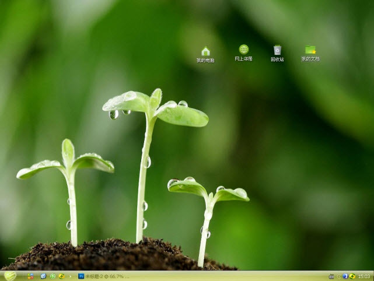Image resolution: width=374 pixels, height=281 pixels.
Task: Switch to the Photoshop 未标题-2 taskbar button
Action: (104, 276)
